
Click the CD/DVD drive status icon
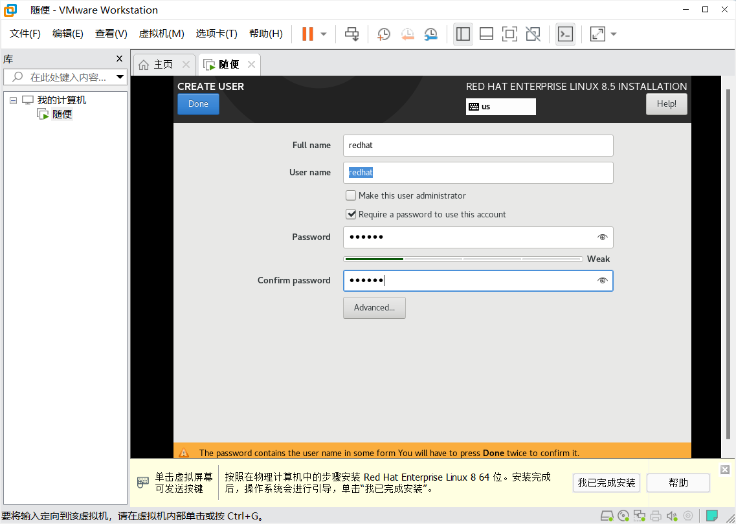click(623, 516)
